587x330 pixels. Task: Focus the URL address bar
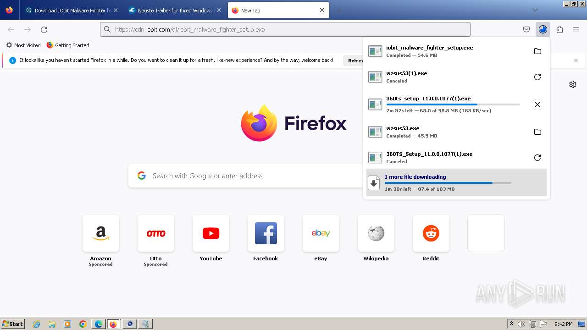pyautogui.click(x=285, y=29)
